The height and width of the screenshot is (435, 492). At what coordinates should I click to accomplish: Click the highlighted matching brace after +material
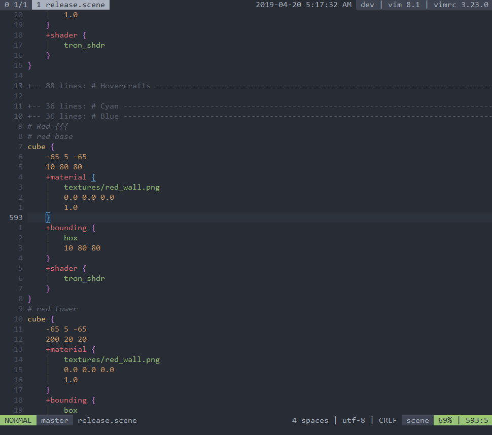coord(93,177)
